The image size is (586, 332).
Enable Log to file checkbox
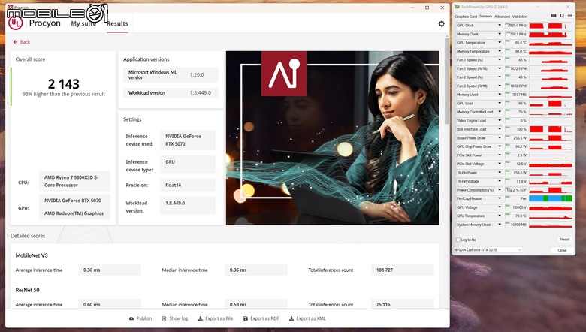coord(458,240)
